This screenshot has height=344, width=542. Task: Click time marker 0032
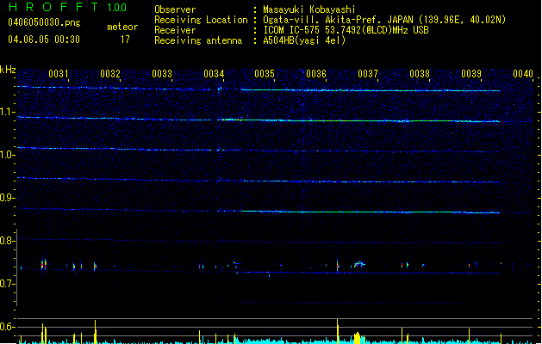click(x=110, y=74)
